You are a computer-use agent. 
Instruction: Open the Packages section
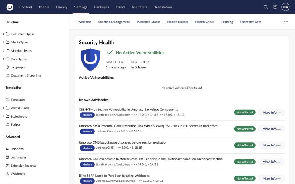coord(102,7)
